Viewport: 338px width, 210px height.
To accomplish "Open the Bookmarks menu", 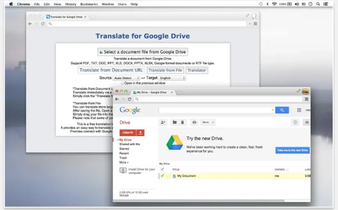I will pyautogui.click(x=89, y=4).
